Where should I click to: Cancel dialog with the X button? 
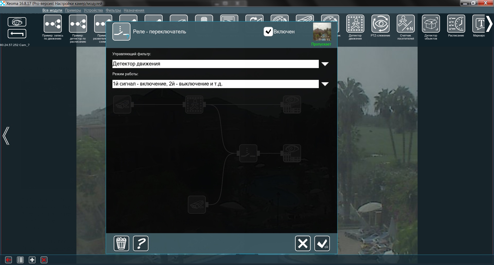click(303, 243)
